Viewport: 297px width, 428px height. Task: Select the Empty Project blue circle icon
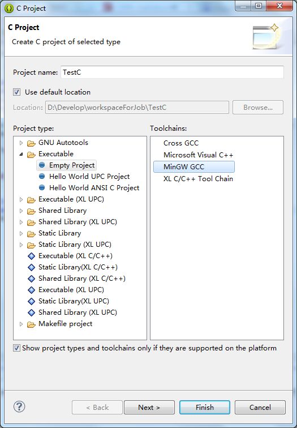[42, 165]
